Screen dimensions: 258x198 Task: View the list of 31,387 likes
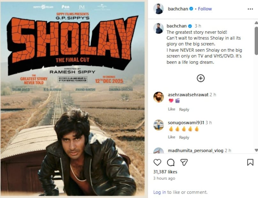(165, 172)
